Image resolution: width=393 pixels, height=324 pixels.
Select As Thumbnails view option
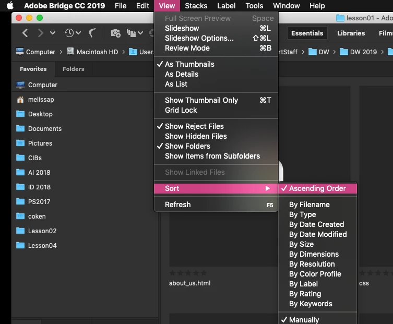click(x=216, y=64)
